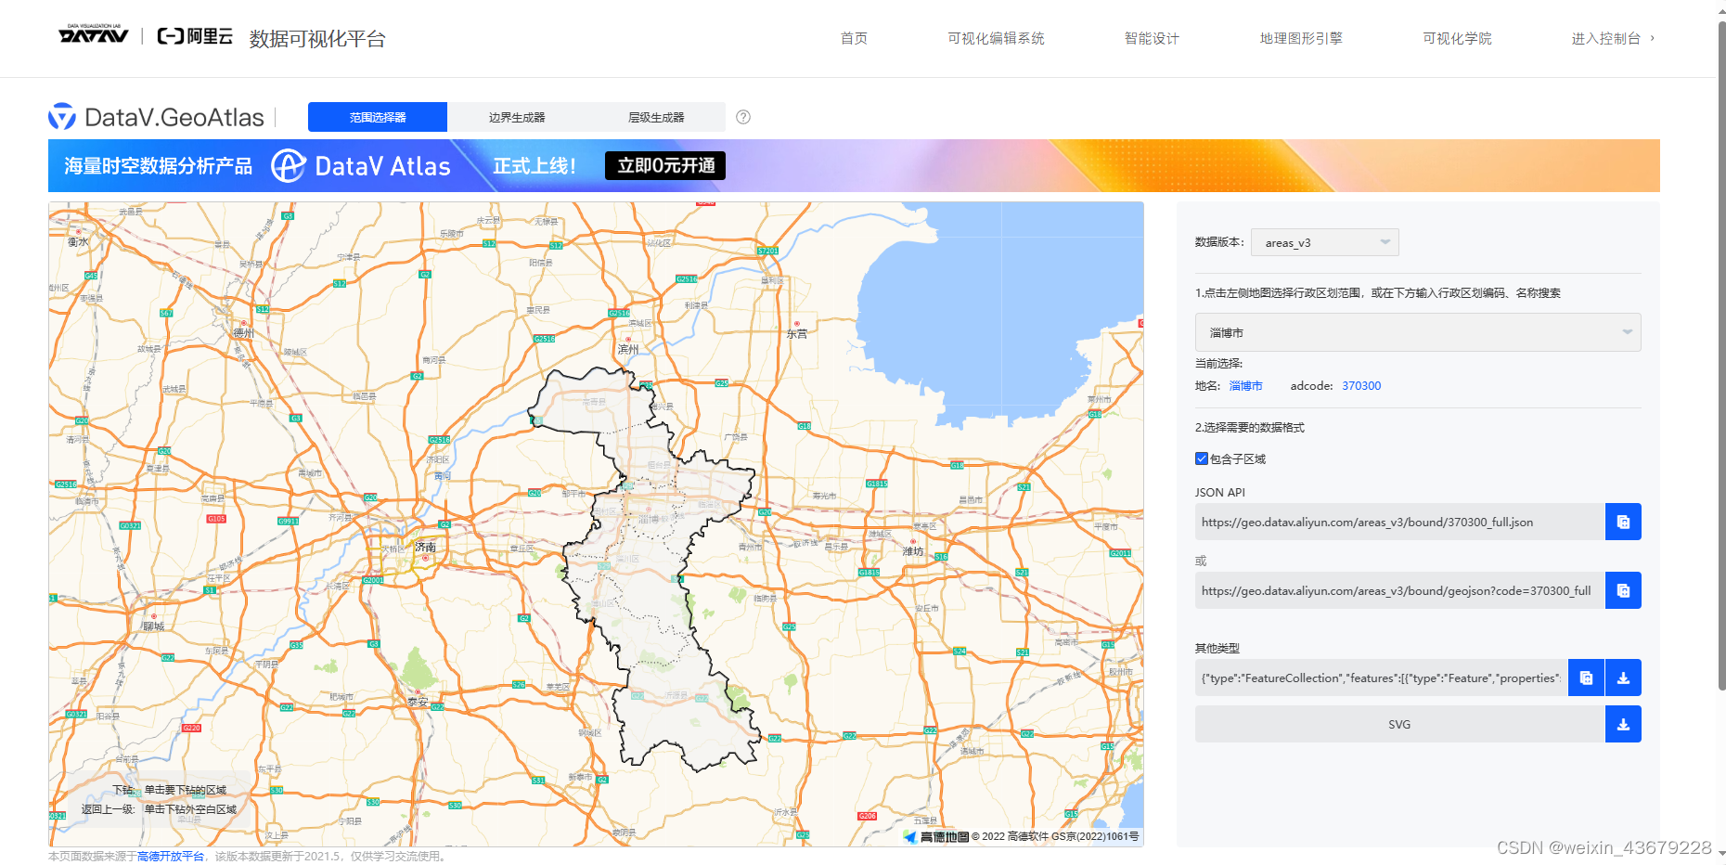Screen dimensions: 1726x865
Task: Click the 潍坊 city label on map
Action: (913, 550)
